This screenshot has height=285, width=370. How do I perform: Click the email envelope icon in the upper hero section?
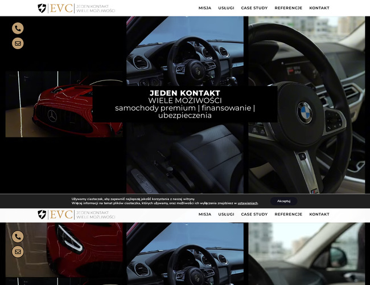tap(18, 43)
